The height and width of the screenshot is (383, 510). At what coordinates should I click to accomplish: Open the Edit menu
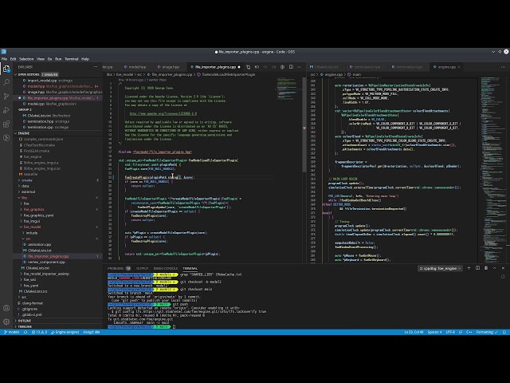coord(13,59)
